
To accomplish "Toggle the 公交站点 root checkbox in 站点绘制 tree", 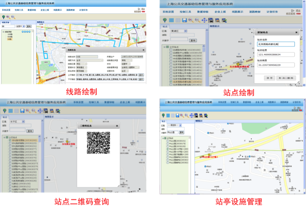I will pos(167,47).
